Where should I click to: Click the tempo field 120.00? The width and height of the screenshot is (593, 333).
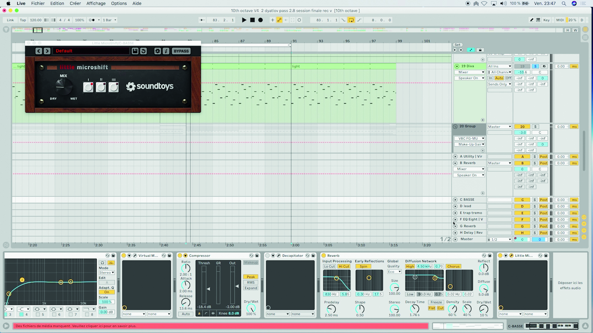(36, 20)
